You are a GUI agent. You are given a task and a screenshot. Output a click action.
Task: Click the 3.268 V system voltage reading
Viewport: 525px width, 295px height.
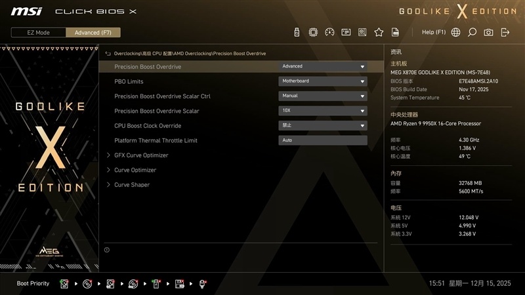click(467, 234)
